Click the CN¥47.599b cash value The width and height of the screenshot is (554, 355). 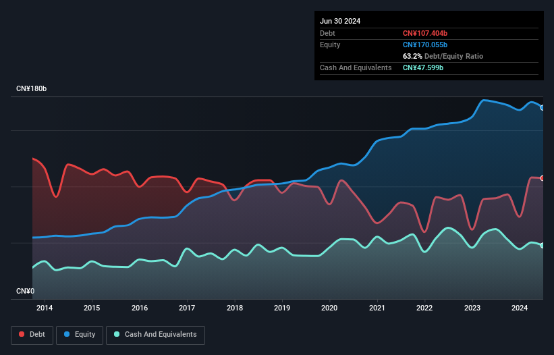(x=423, y=67)
